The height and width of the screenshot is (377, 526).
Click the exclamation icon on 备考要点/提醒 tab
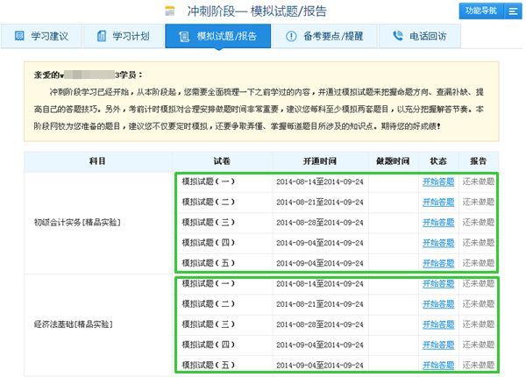[291, 37]
